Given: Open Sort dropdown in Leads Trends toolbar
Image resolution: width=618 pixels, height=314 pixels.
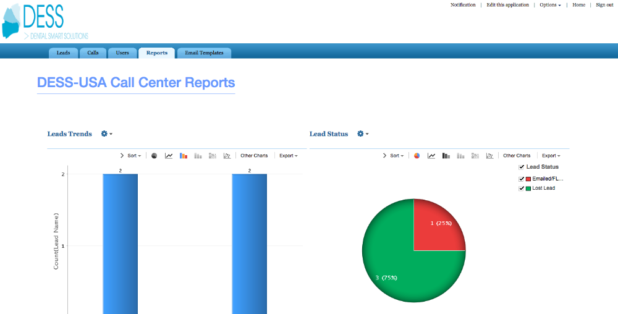Looking at the screenshot, I should coord(134,156).
